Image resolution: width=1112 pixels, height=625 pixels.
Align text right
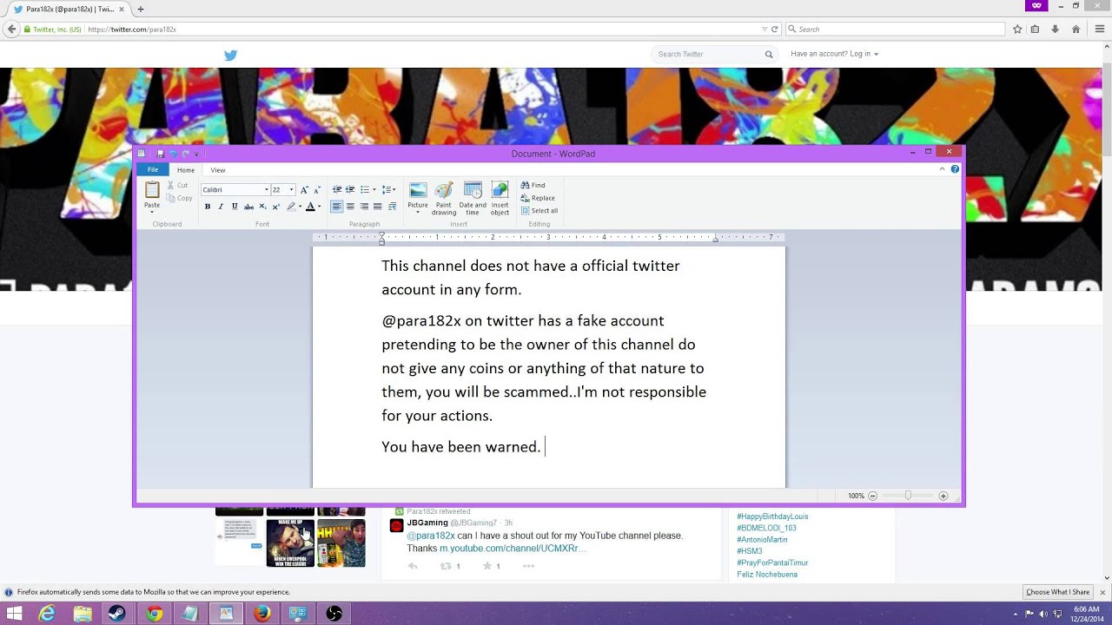pos(364,207)
